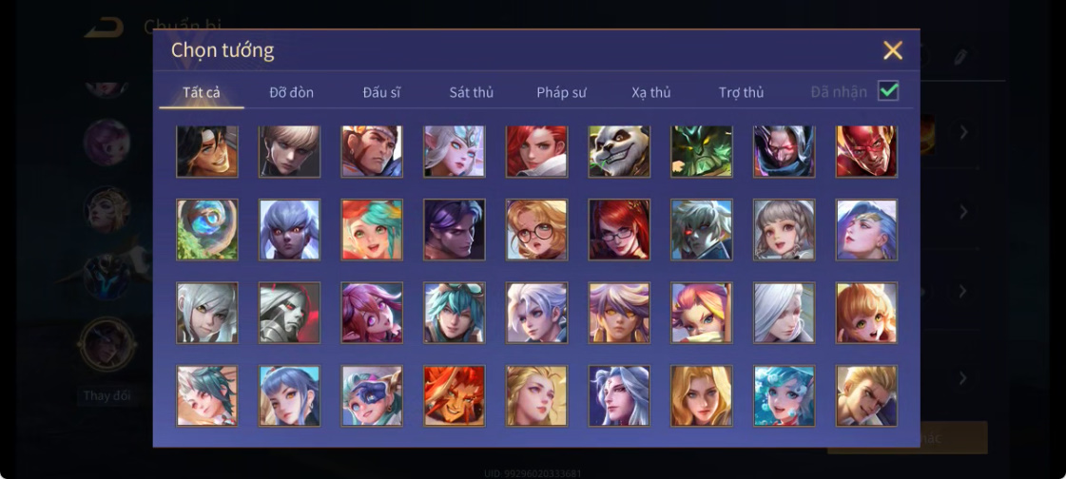Image resolution: width=1066 pixels, height=479 pixels.
Task: Show the Xạ thủ hero category
Action: pyautogui.click(x=650, y=92)
